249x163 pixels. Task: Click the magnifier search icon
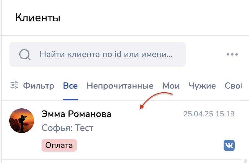pyautogui.click(x=24, y=55)
